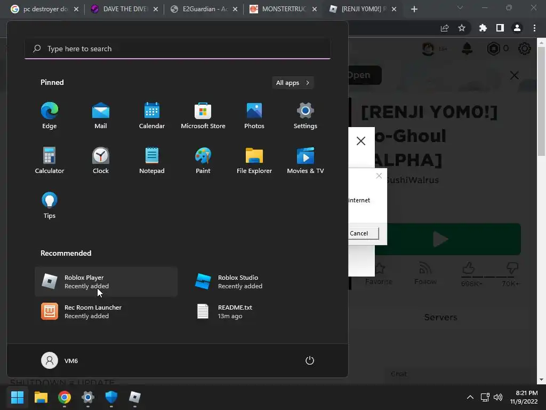Click the power button in Start menu
This screenshot has width=546, height=410.
(310, 360)
